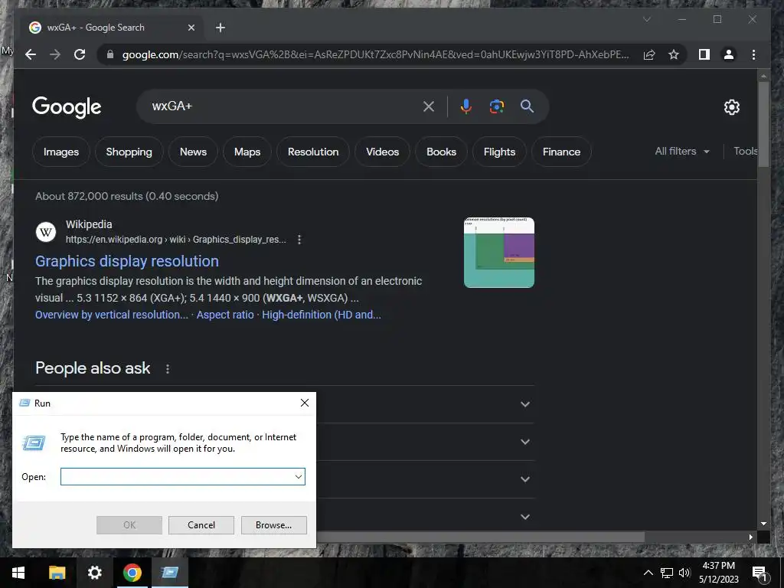Image resolution: width=784 pixels, height=588 pixels.
Task: Open the clock and date flyout
Action: point(718,573)
